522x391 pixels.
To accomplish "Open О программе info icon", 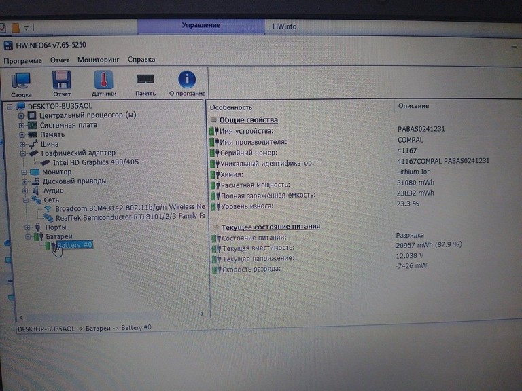I will 187,79.
